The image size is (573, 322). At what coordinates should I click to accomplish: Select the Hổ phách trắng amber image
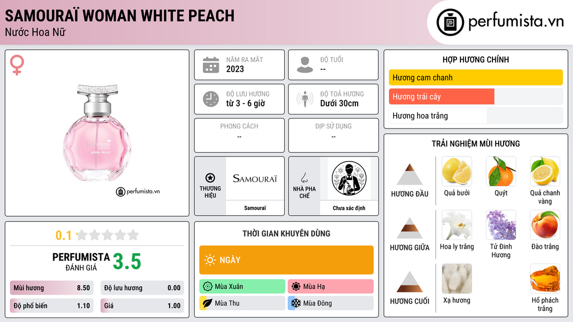[x=545, y=278]
